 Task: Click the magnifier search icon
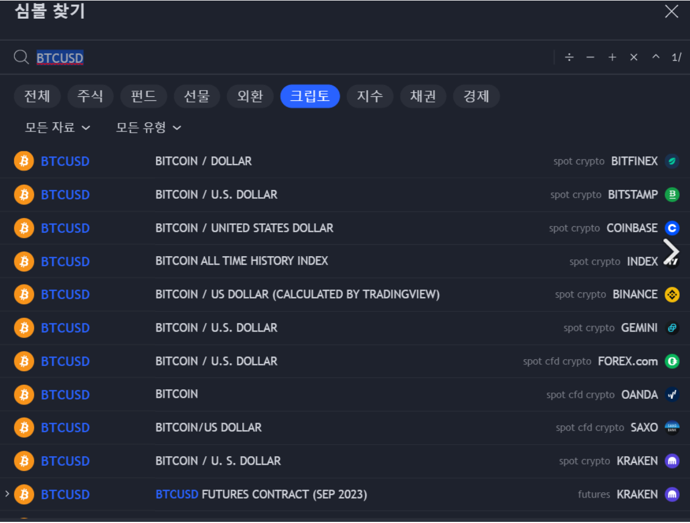click(22, 57)
